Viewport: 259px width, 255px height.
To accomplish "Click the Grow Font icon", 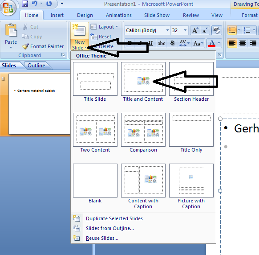I will pos(195,30).
